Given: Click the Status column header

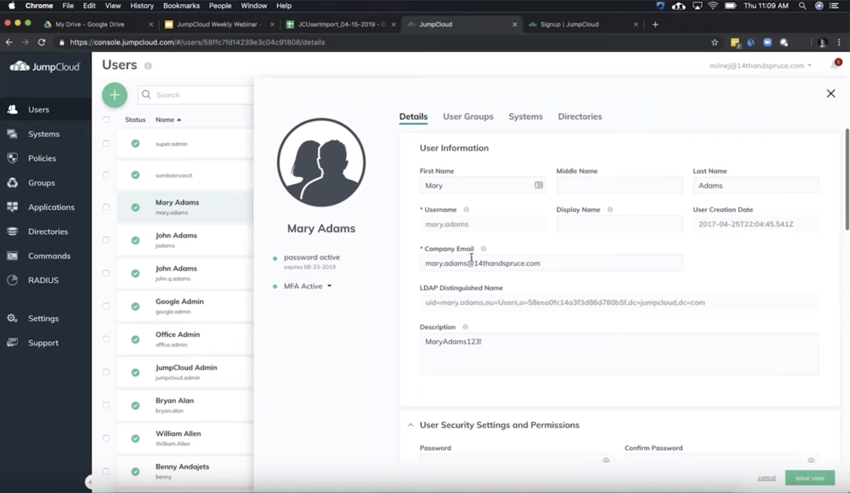Looking at the screenshot, I should pyautogui.click(x=135, y=120).
